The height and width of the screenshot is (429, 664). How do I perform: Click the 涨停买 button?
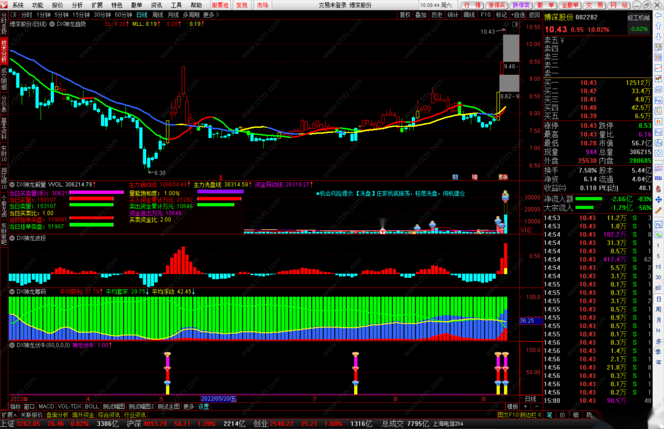497,5
